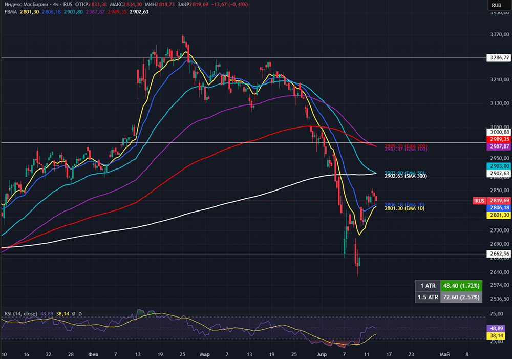
Task: Click date label "23" on time axis
Action: (411, 354)
